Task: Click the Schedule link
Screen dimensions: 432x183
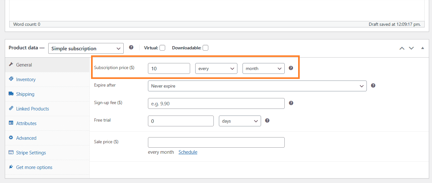Action: [x=188, y=152]
